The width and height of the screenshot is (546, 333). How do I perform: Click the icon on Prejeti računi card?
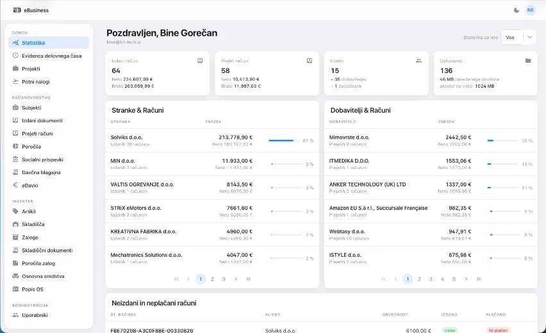tap(310, 61)
